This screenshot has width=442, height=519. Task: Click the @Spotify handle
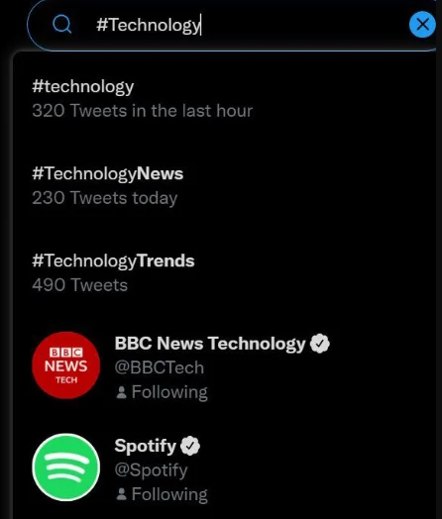pyautogui.click(x=151, y=470)
